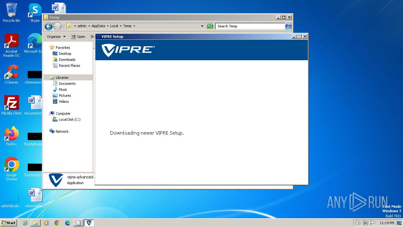Click Open in Explorer toolbar

point(78,37)
